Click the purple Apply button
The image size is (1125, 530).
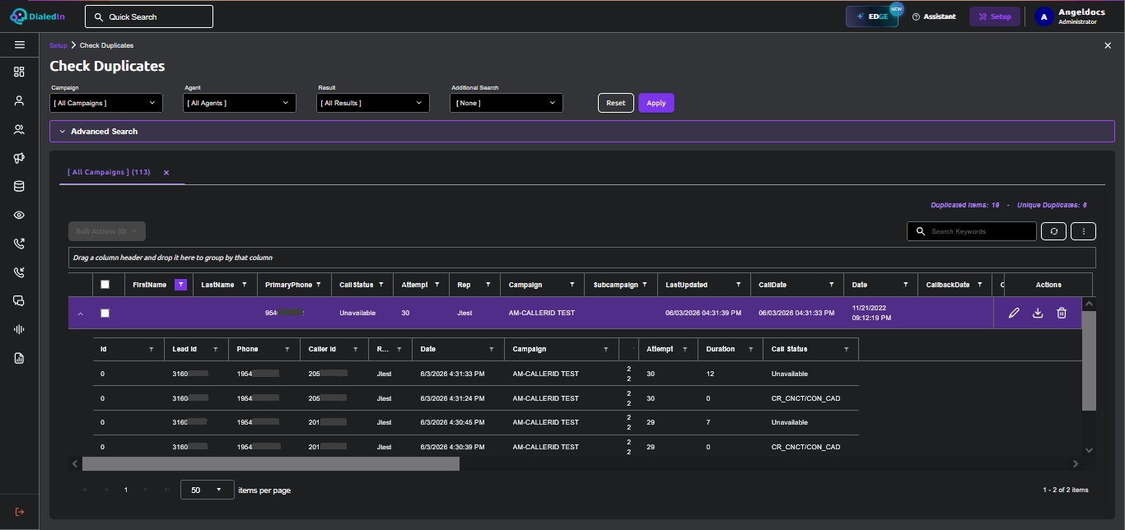point(656,103)
